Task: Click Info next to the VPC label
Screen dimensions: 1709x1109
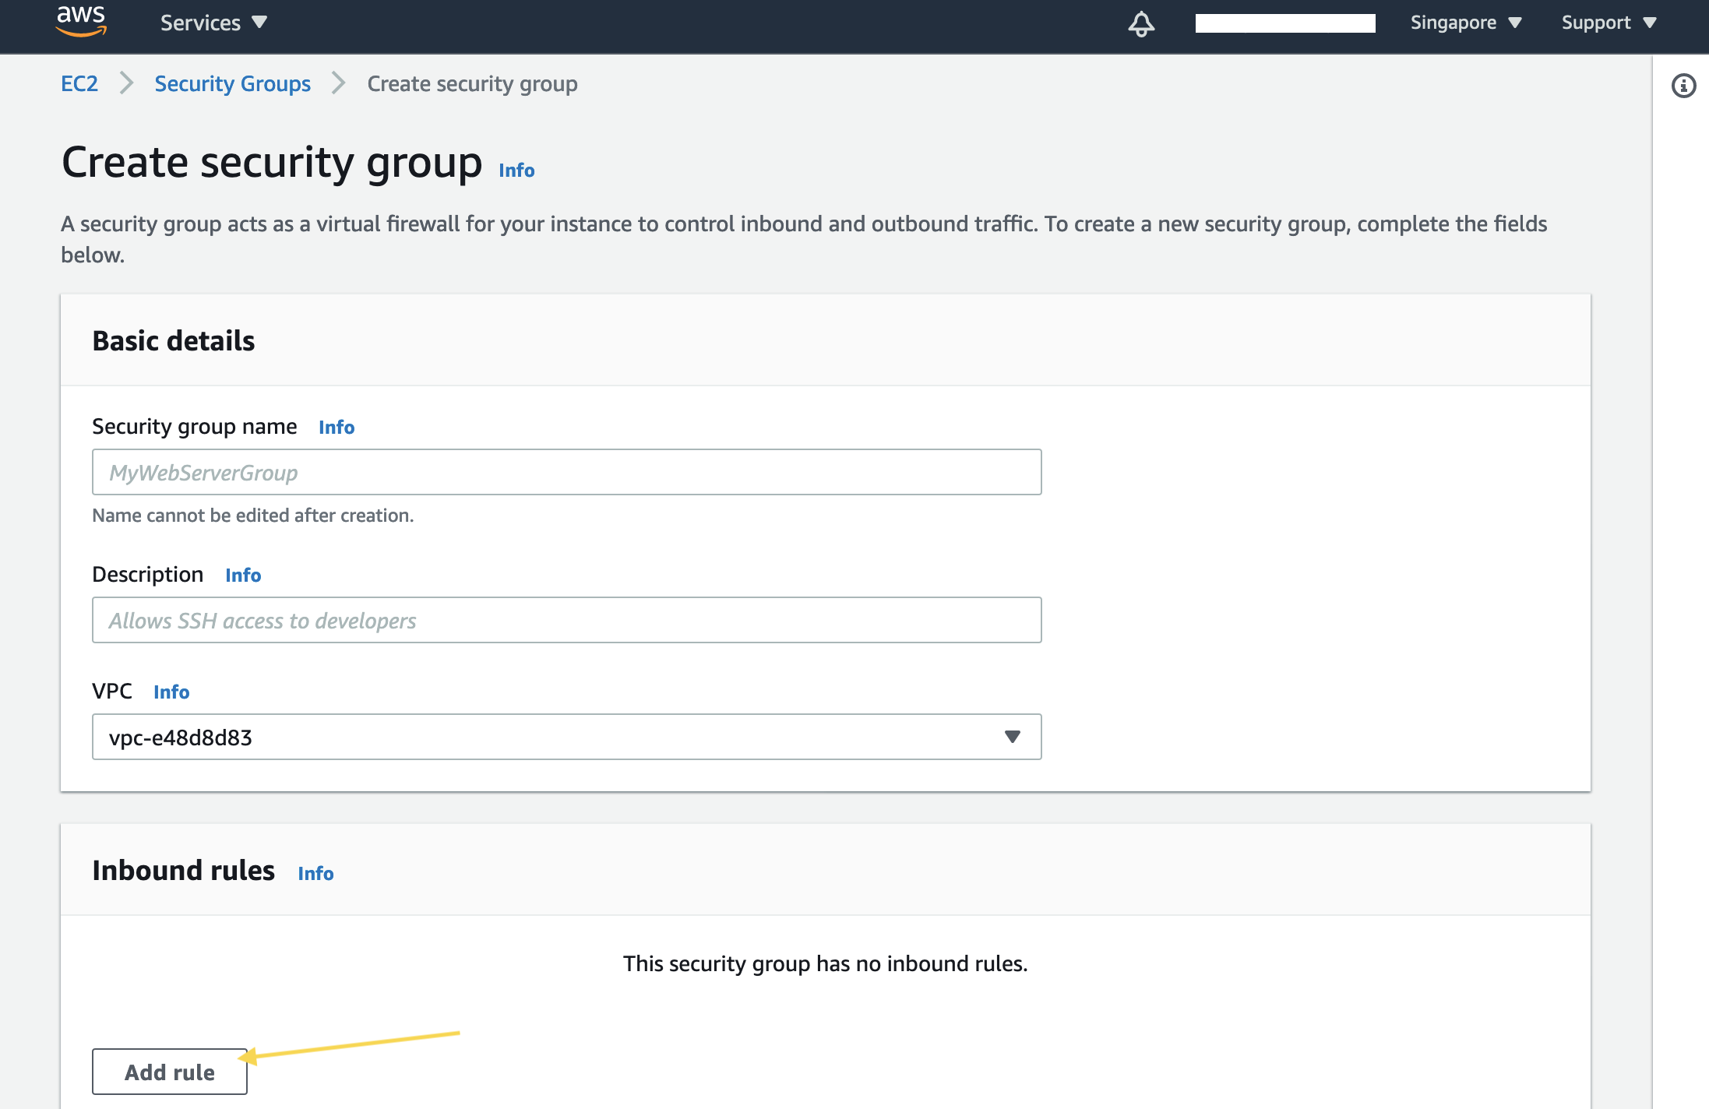Action: coord(171,692)
